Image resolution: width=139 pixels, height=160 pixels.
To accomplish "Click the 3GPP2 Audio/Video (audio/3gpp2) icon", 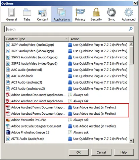I will pyautogui.click(x=8, y=57).
